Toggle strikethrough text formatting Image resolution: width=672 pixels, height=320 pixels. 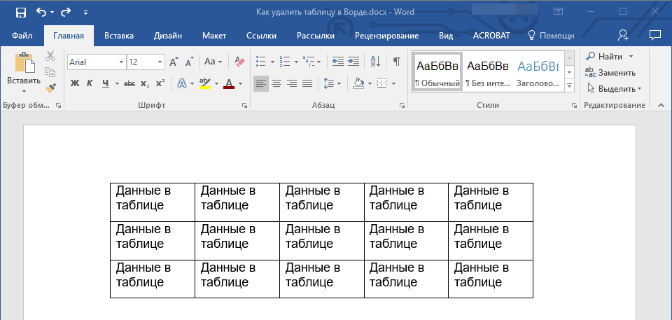point(129,83)
